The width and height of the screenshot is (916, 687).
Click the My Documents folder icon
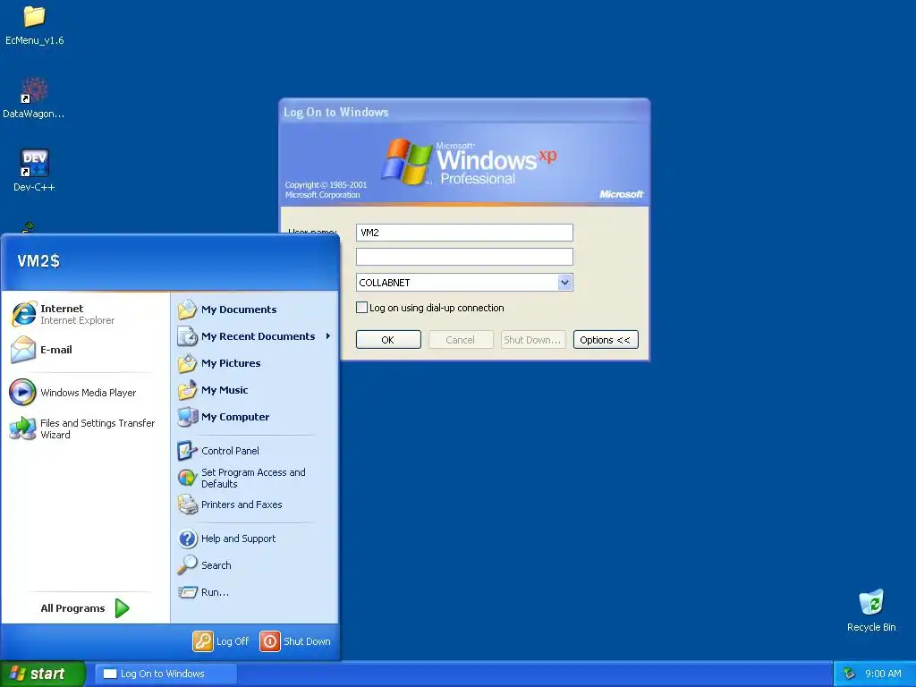[188, 309]
